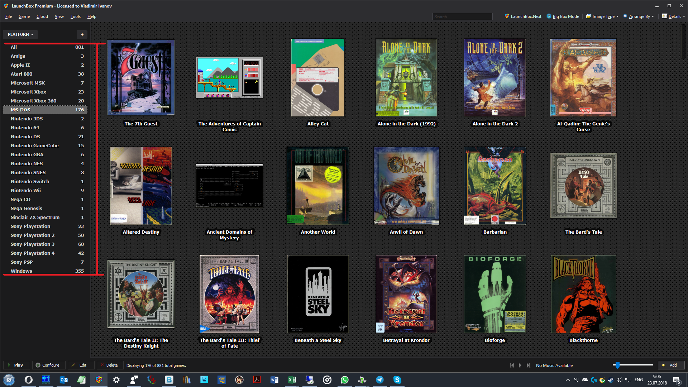Image resolution: width=688 pixels, height=387 pixels.
Task: Open the View menu
Action: (x=59, y=16)
